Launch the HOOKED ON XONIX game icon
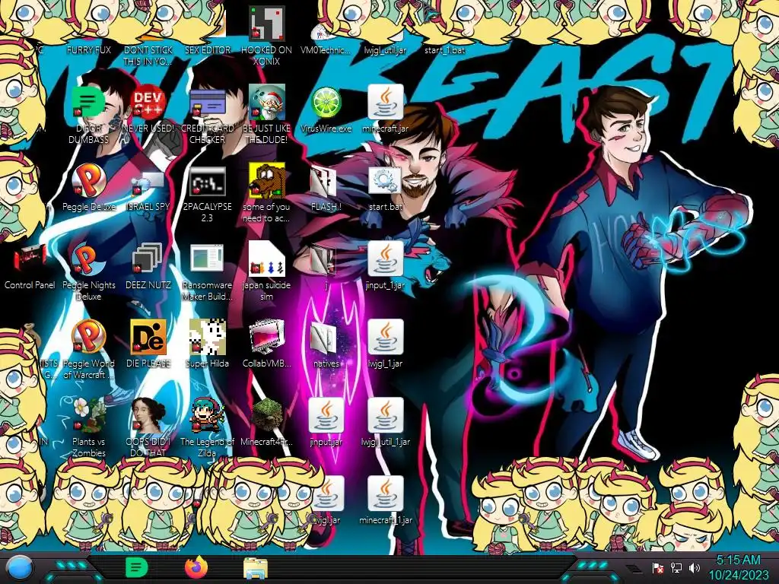This screenshot has height=584, width=779. [267, 24]
